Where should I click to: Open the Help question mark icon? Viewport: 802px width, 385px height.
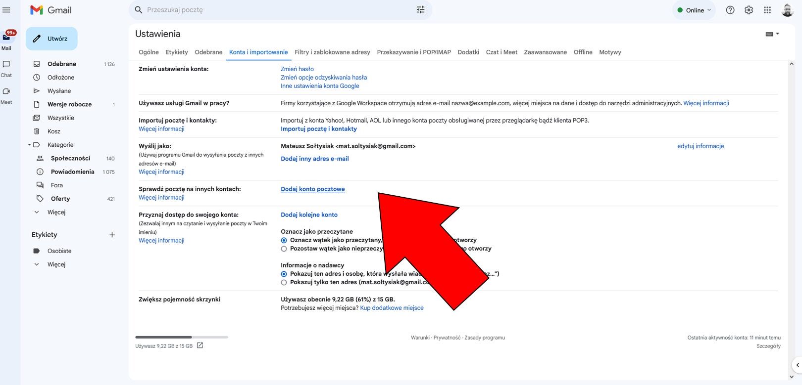[730, 10]
